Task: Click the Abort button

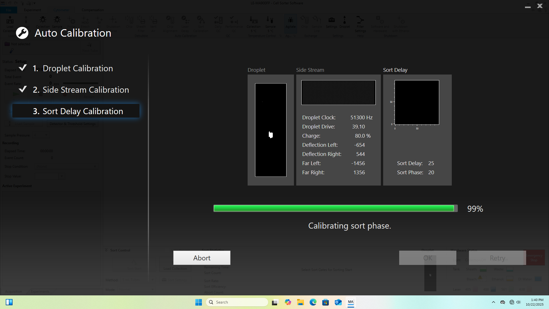Action: pyautogui.click(x=202, y=257)
